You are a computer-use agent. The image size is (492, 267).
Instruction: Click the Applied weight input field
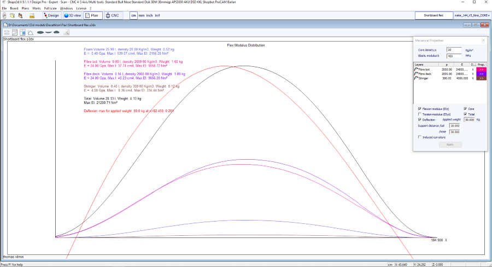pos(469,119)
